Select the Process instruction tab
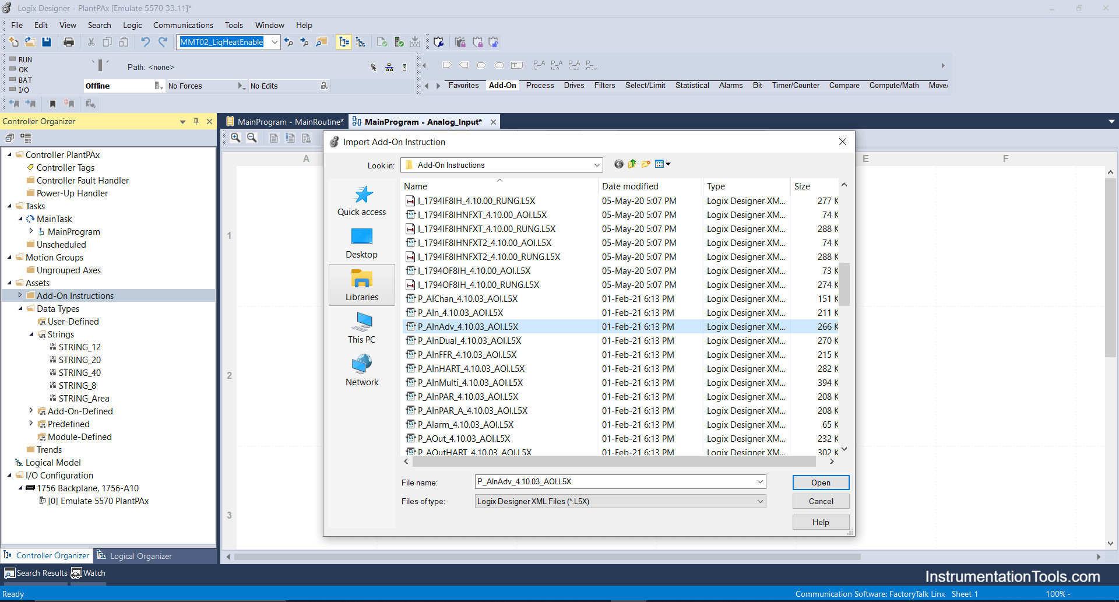 (540, 85)
